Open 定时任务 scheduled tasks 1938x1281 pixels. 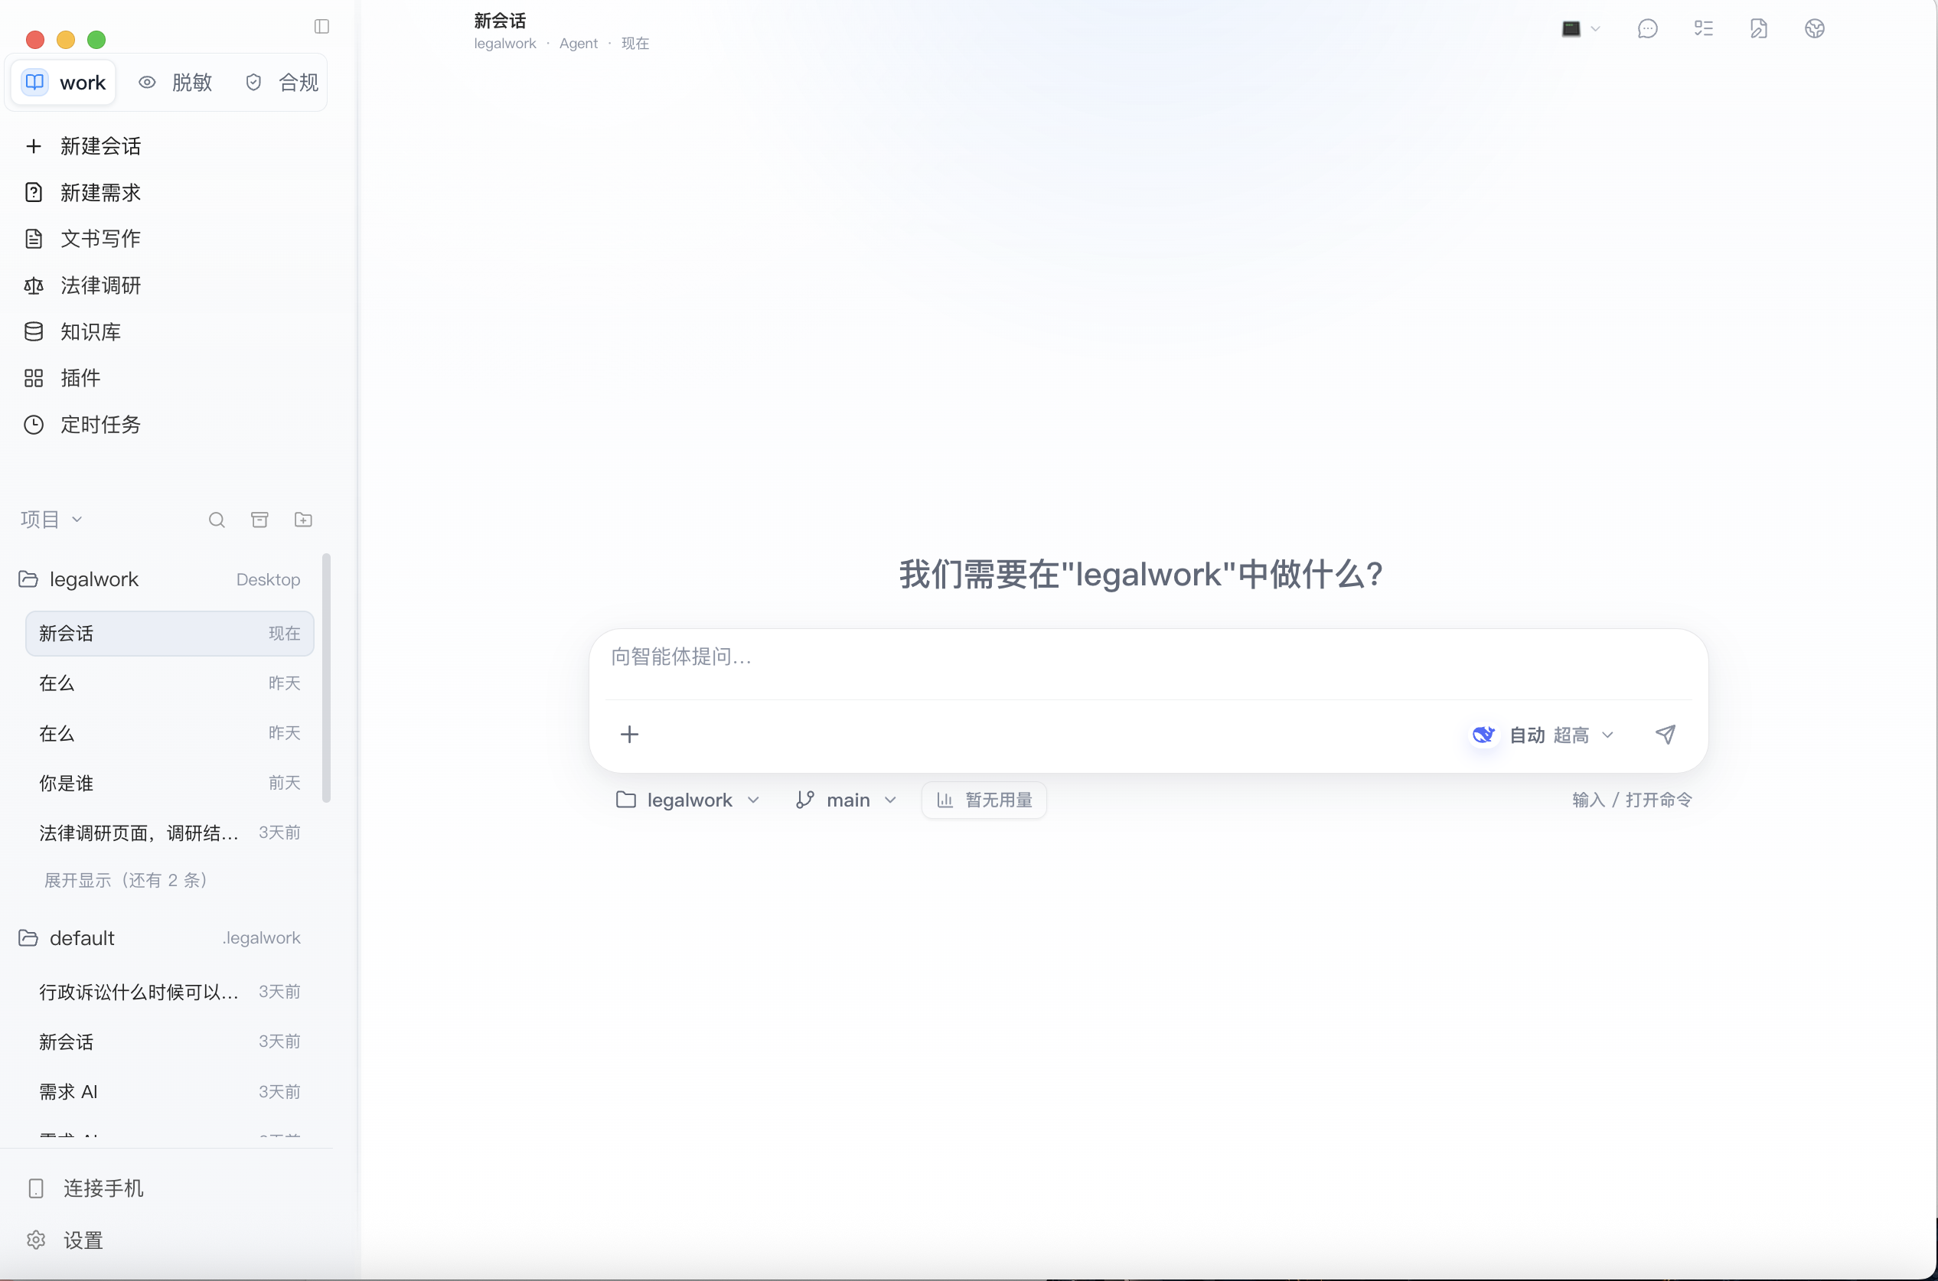click(100, 424)
